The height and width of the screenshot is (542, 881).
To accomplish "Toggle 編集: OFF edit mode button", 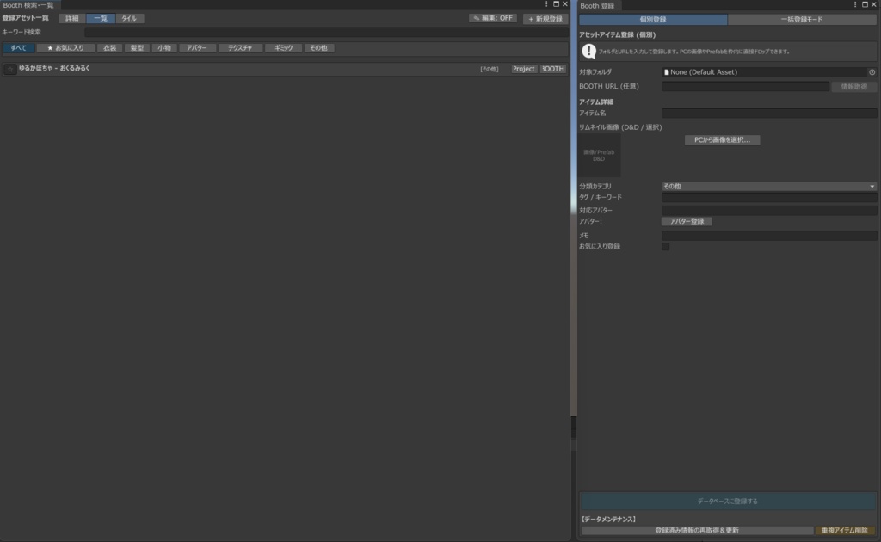I will coord(493,18).
